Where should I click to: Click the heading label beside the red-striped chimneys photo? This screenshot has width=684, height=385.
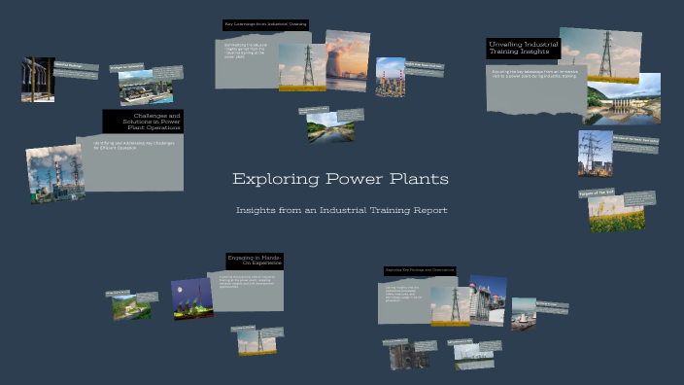click(424, 65)
